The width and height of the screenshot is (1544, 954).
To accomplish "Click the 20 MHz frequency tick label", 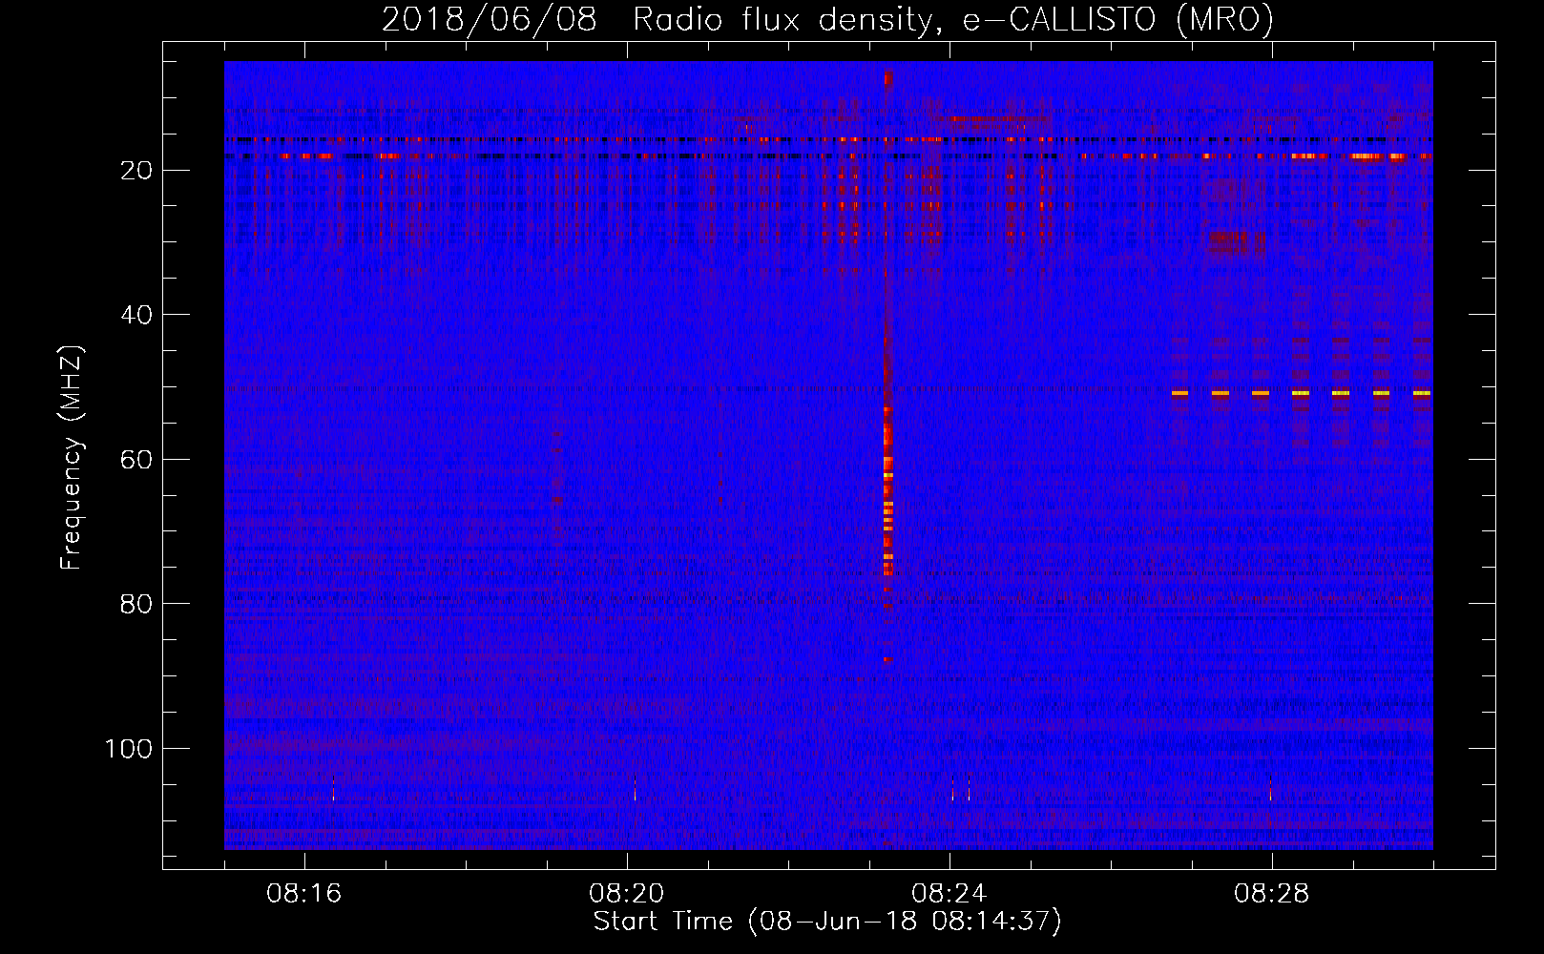I will click(x=136, y=171).
